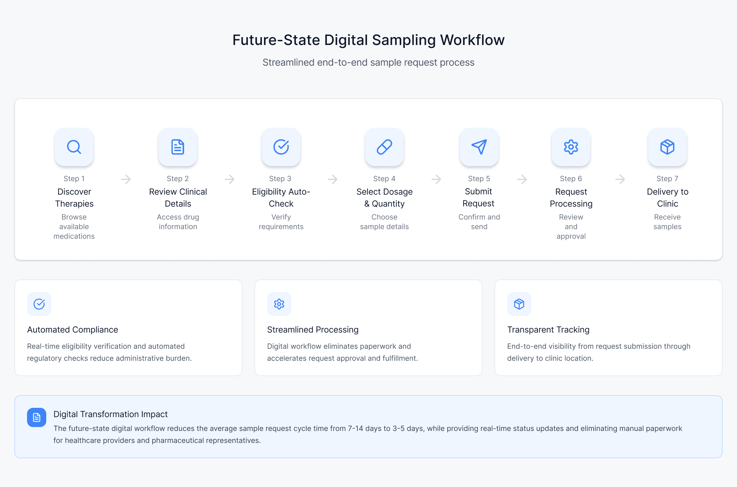Click the Discover Therapies search icon
Image resolution: width=737 pixels, height=487 pixels.
pos(74,147)
